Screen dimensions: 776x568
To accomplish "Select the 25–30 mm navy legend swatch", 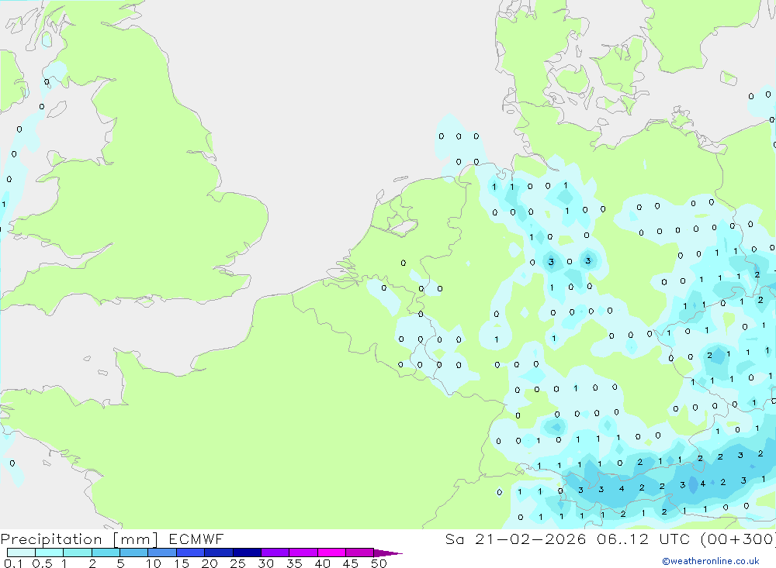I will [247, 553].
